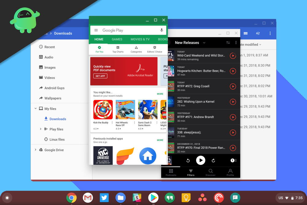Play the Wild-Card Weekend episode
Image resolution: width=307 pixels, height=205 pixels.
233,56
